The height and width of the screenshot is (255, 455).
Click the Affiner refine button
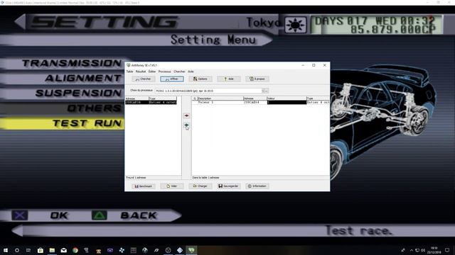[x=172, y=79]
